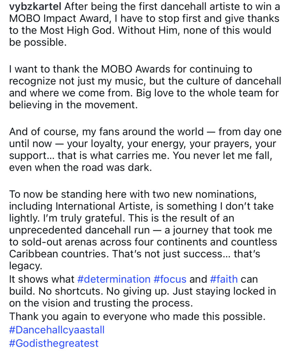Tap the #determination hashtag
The image size is (293, 351).
tap(114, 279)
